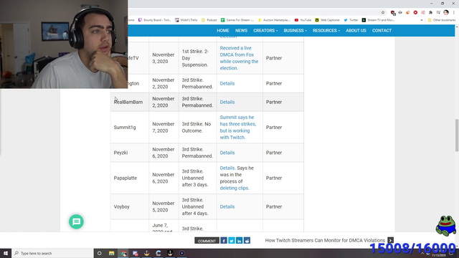Share article on Twitter
The image size is (459, 258).
(231, 241)
